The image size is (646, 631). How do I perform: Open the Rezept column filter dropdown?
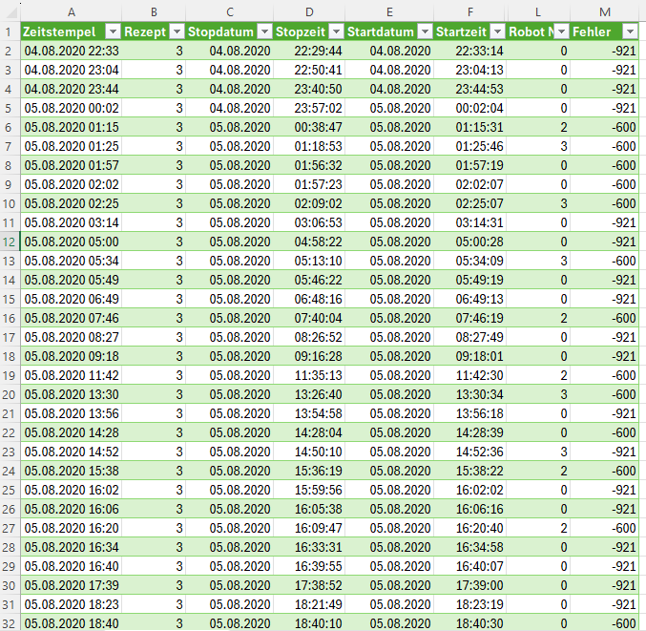coord(177,32)
